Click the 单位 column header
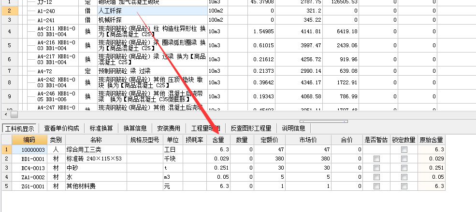 click(x=173, y=140)
